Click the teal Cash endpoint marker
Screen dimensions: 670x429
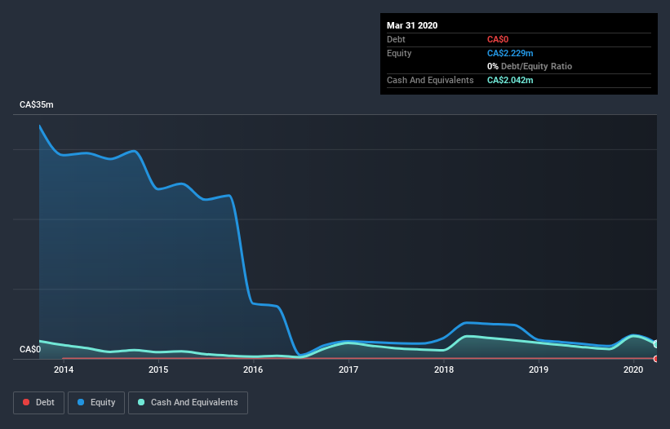tap(656, 344)
